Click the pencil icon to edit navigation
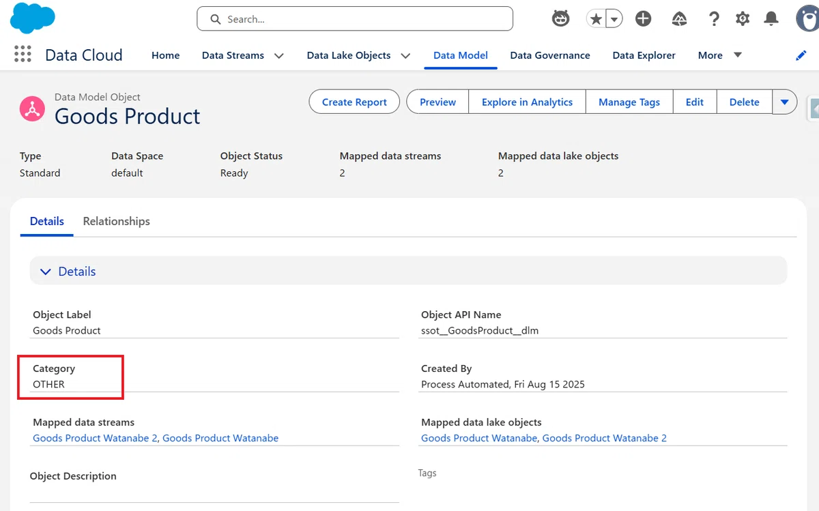 [801, 55]
